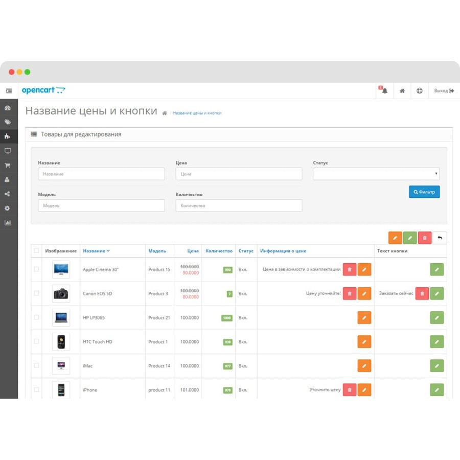The width and height of the screenshot is (460, 460).
Task: Click the 'Заказать сейчас' button text
Action: 396,293
